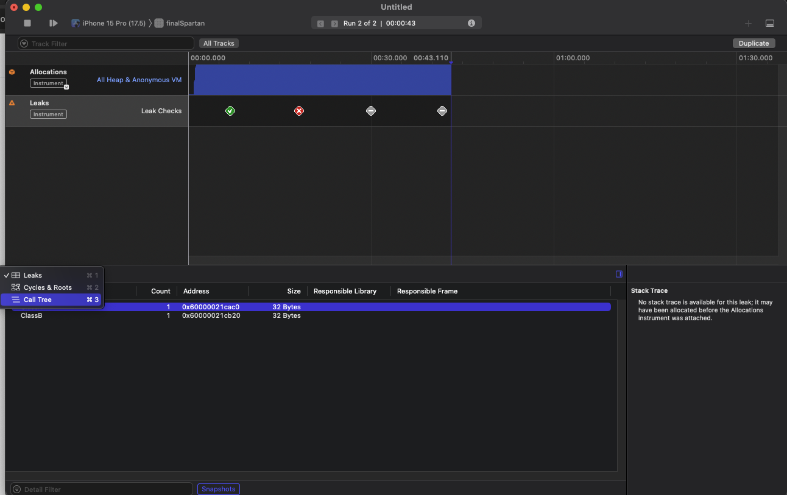Screen dimensions: 787x495
Task: Click the Stack Trace heading
Action: (x=649, y=290)
